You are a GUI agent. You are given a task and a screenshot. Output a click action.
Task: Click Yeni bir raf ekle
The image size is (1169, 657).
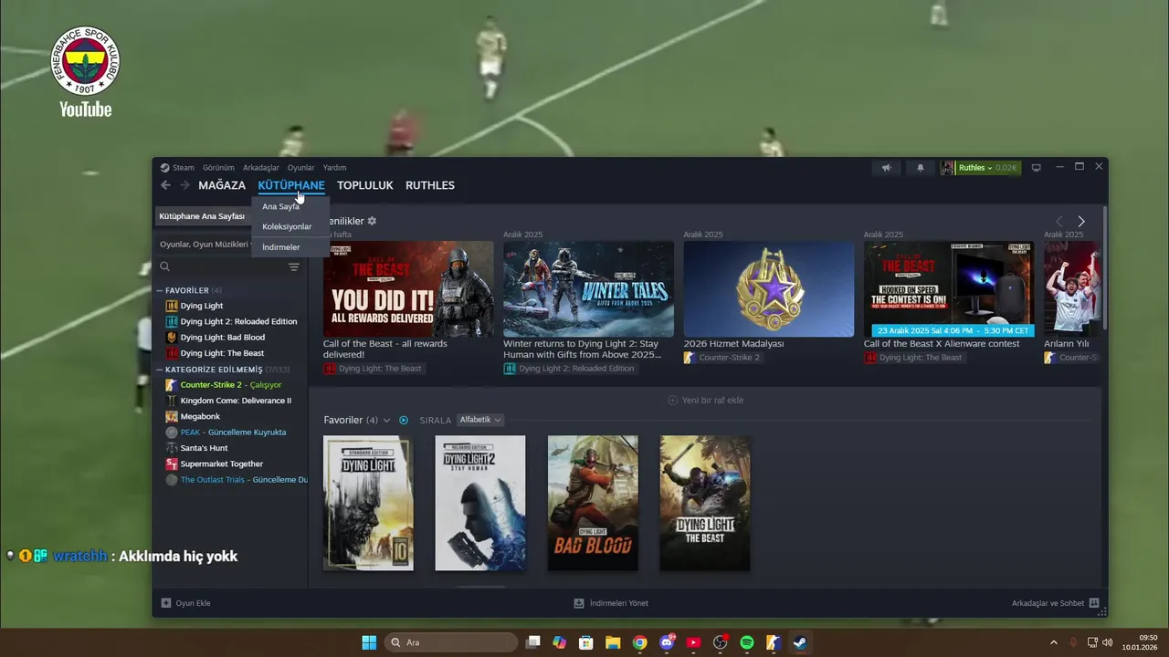706,400
